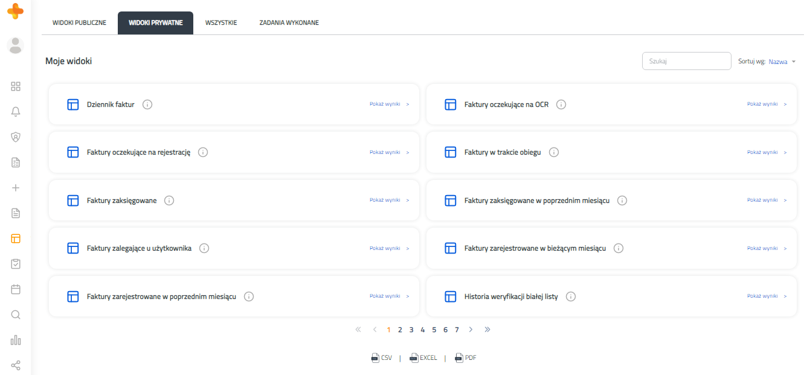Select page 1 in pagination
This screenshot has height=375, width=807.
[388, 330]
